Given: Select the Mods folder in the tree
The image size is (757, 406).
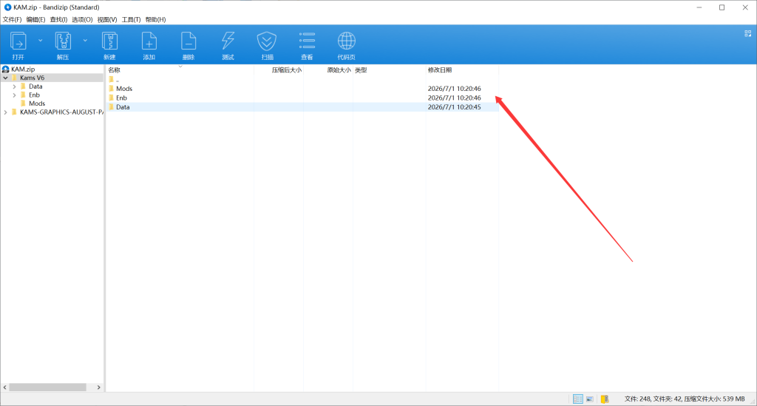Looking at the screenshot, I should (37, 104).
